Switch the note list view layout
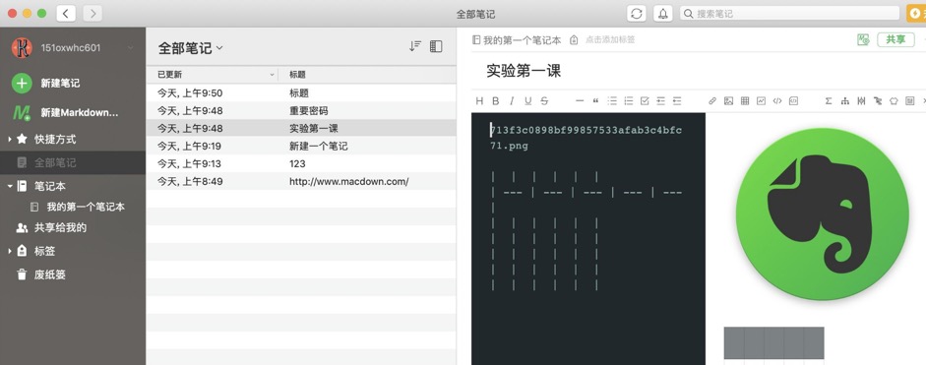The height and width of the screenshot is (365, 926). click(x=436, y=46)
